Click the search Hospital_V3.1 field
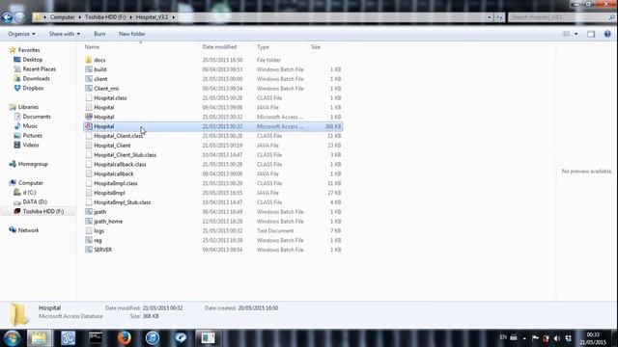The height and width of the screenshot is (347, 618). (561, 17)
